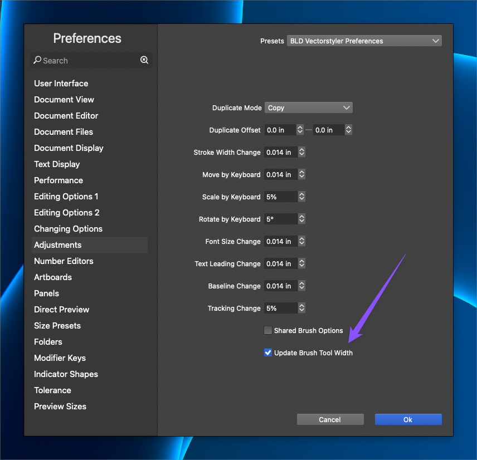Image resolution: width=477 pixels, height=460 pixels.
Task: Uncheck Update Brush Tool Width
Action: click(x=268, y=353)
